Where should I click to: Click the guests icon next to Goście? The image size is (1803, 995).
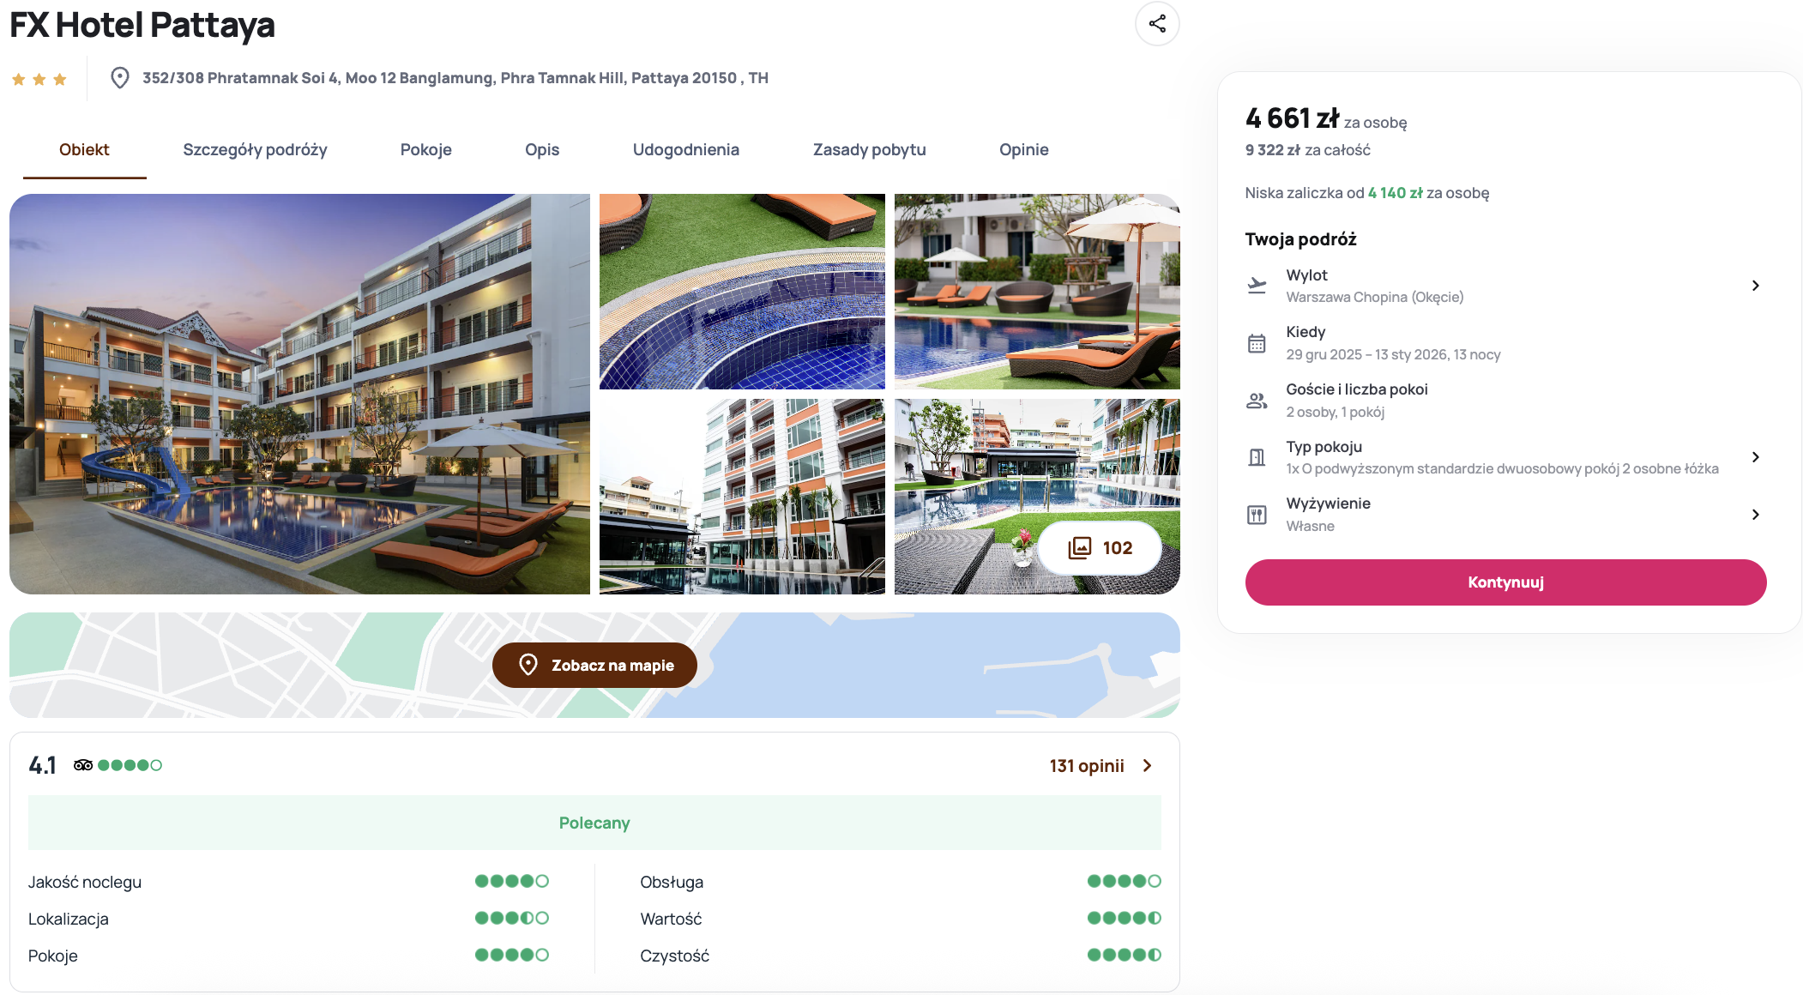pos(1257,401)
